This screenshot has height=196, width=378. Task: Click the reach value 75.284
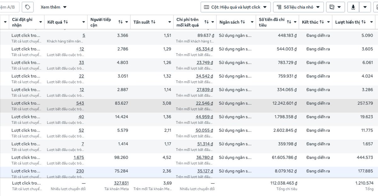point(121,171)
